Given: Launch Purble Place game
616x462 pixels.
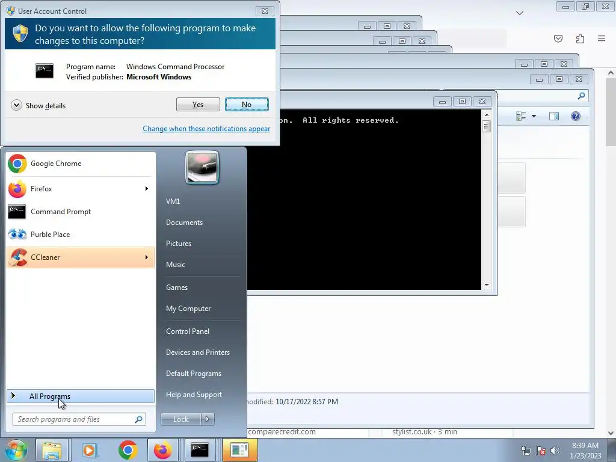Looking at the screenshot, I should [x=81, y=234].
